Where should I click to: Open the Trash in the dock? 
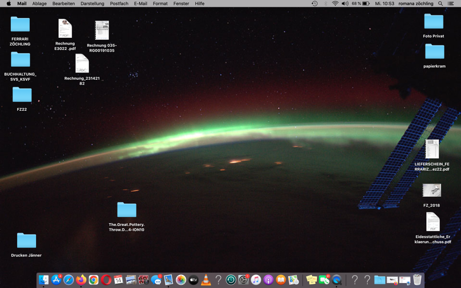click(417, 280)
